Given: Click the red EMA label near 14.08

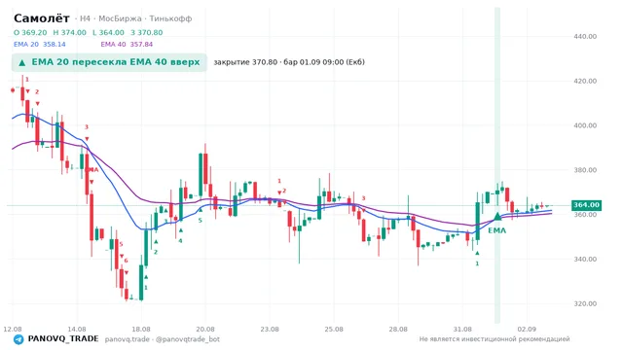Looking at the screenshot, I should (x=92, y=170).
